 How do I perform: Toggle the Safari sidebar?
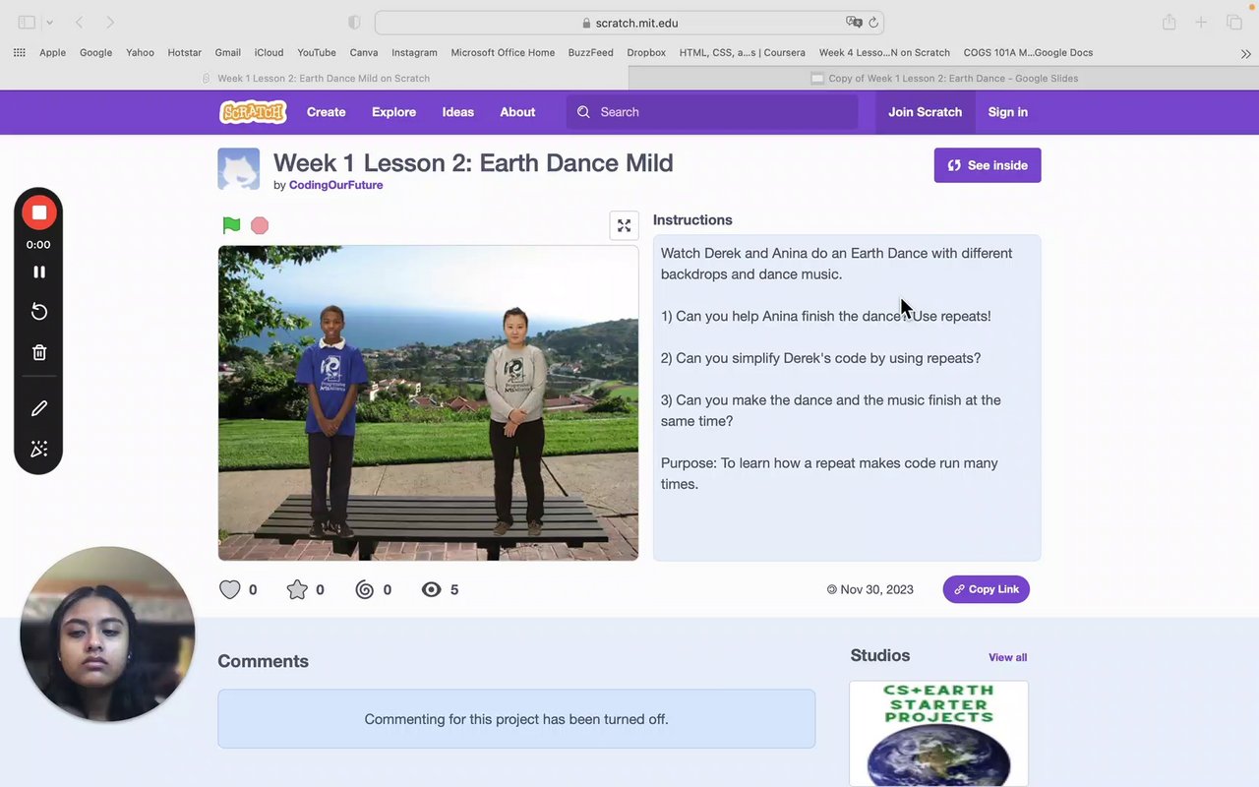point(27,22)
